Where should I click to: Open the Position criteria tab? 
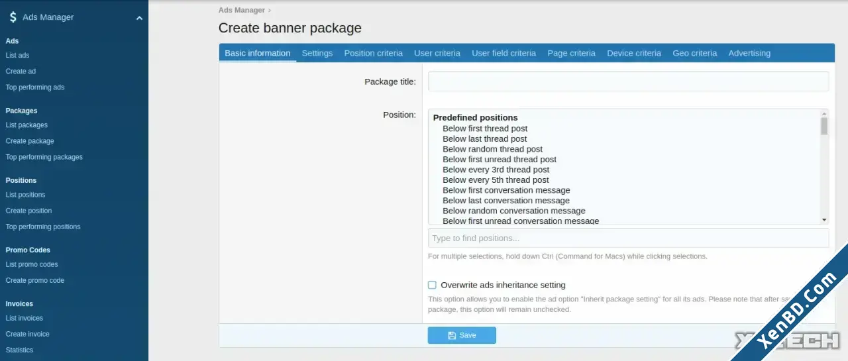pos(373,53)
